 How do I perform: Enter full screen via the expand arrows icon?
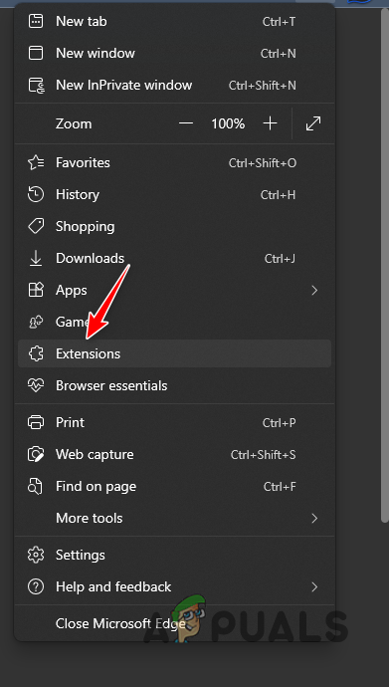[313, 124]
